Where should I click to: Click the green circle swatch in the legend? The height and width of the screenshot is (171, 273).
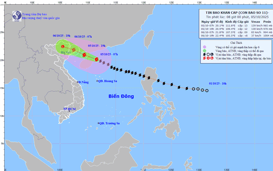pos(204,51)
